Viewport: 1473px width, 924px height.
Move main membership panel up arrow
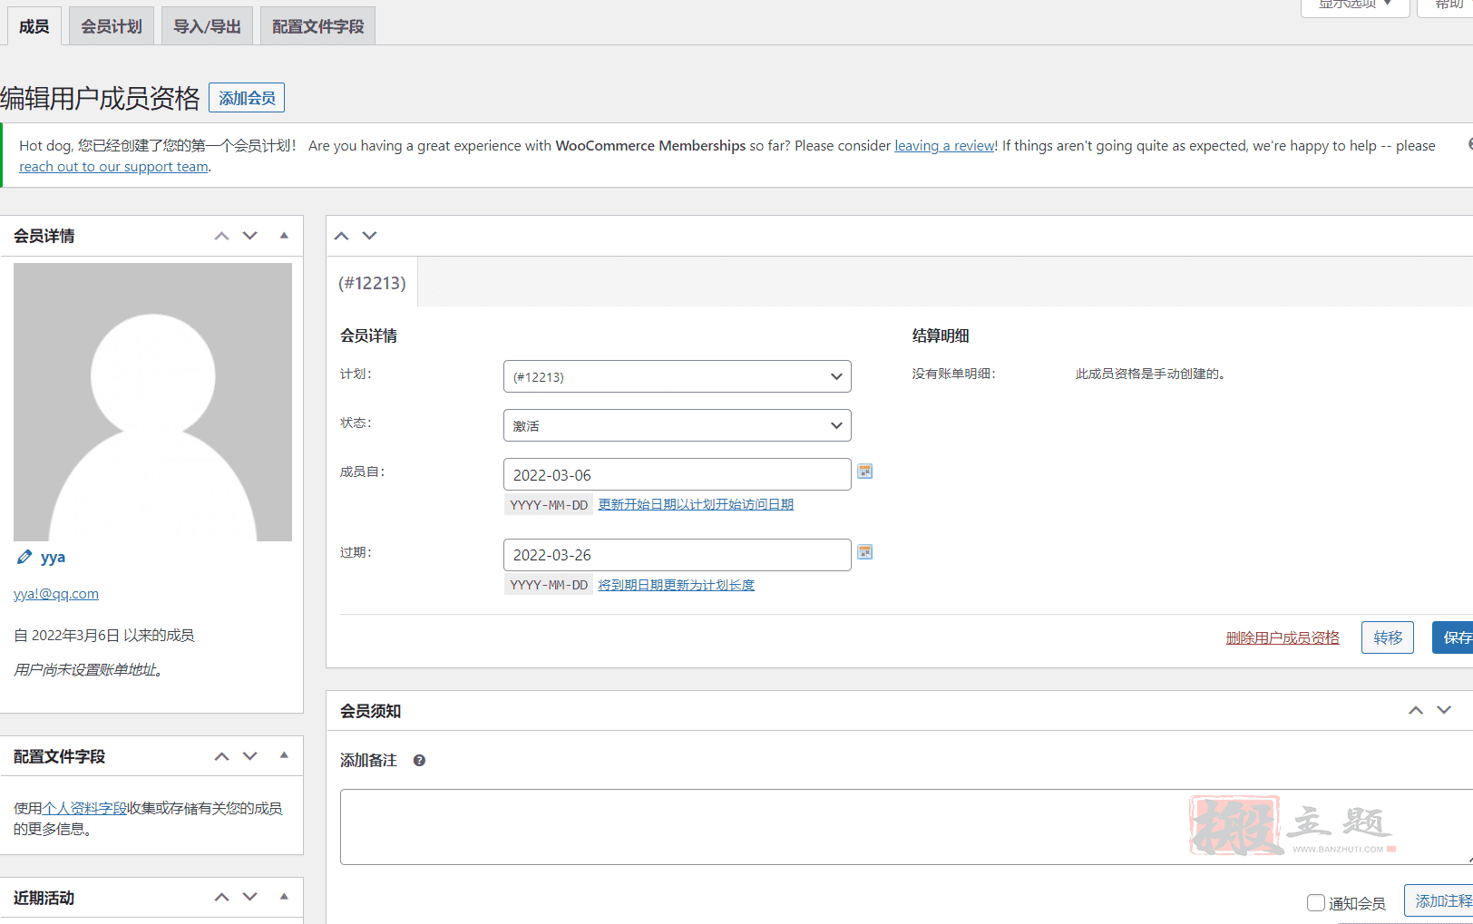pos(341,236)
